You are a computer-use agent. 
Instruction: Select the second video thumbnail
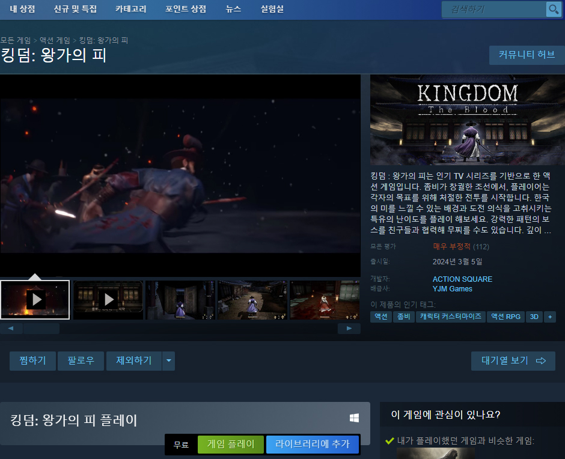click(108, 300)
